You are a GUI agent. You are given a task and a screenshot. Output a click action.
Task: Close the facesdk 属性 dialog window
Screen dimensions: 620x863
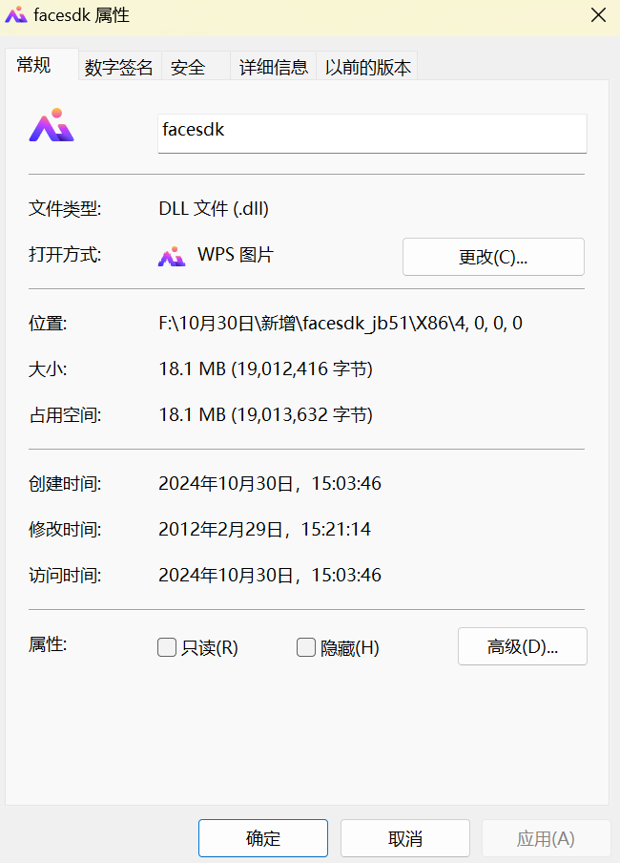click(x=598, y=15)
